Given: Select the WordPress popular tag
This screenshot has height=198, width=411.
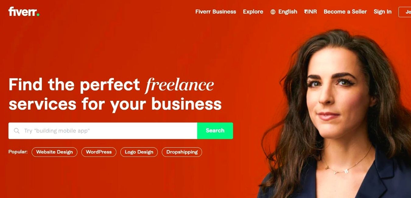Looking at the screenshot, I should tap(99, 152).
